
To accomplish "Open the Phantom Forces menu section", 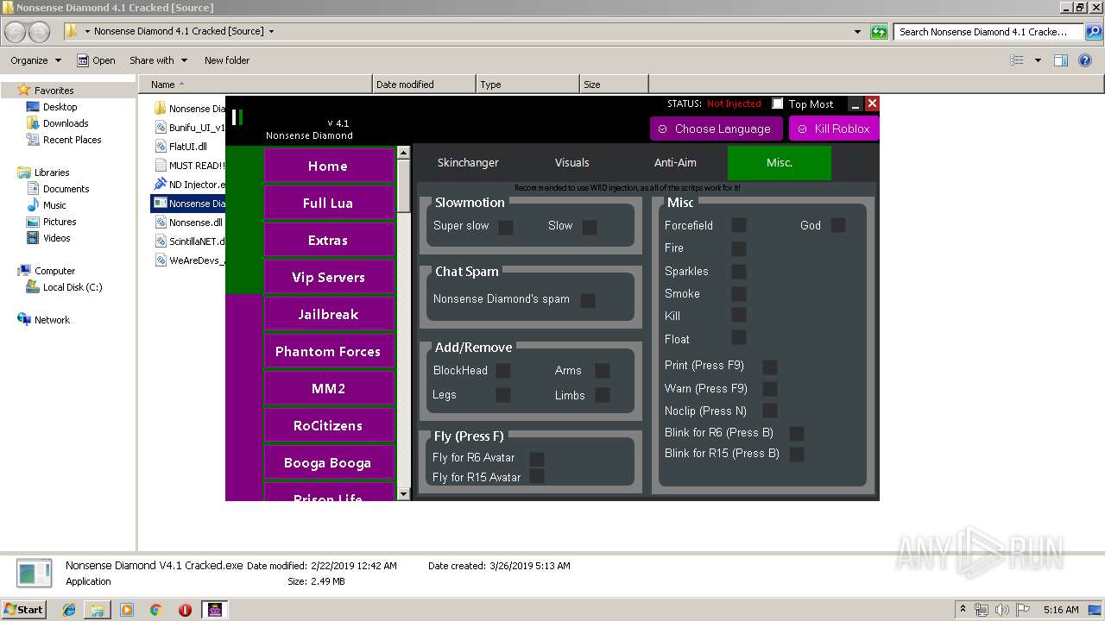I will (x=328, y=351).
